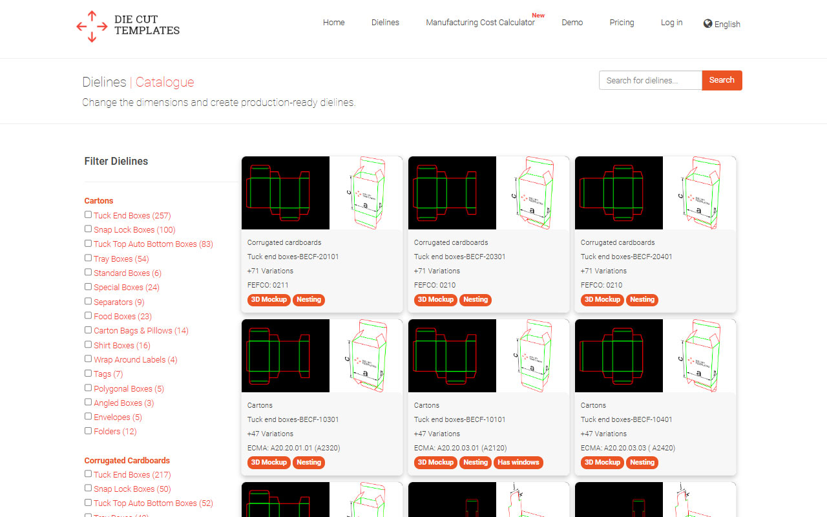The width and height of the screenshot is (827, 517).
Task: Click Nesting badge on BECF-20401 card
Action: coord(642,300)
